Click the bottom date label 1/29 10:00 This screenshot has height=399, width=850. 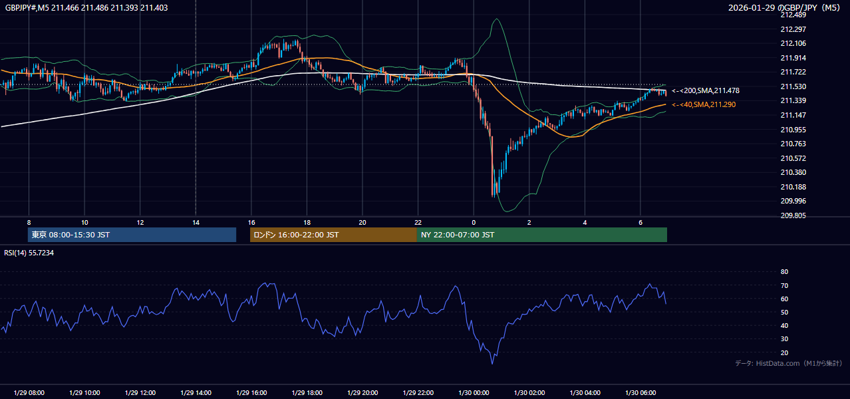pyautogui.click(x=84, y=392)
